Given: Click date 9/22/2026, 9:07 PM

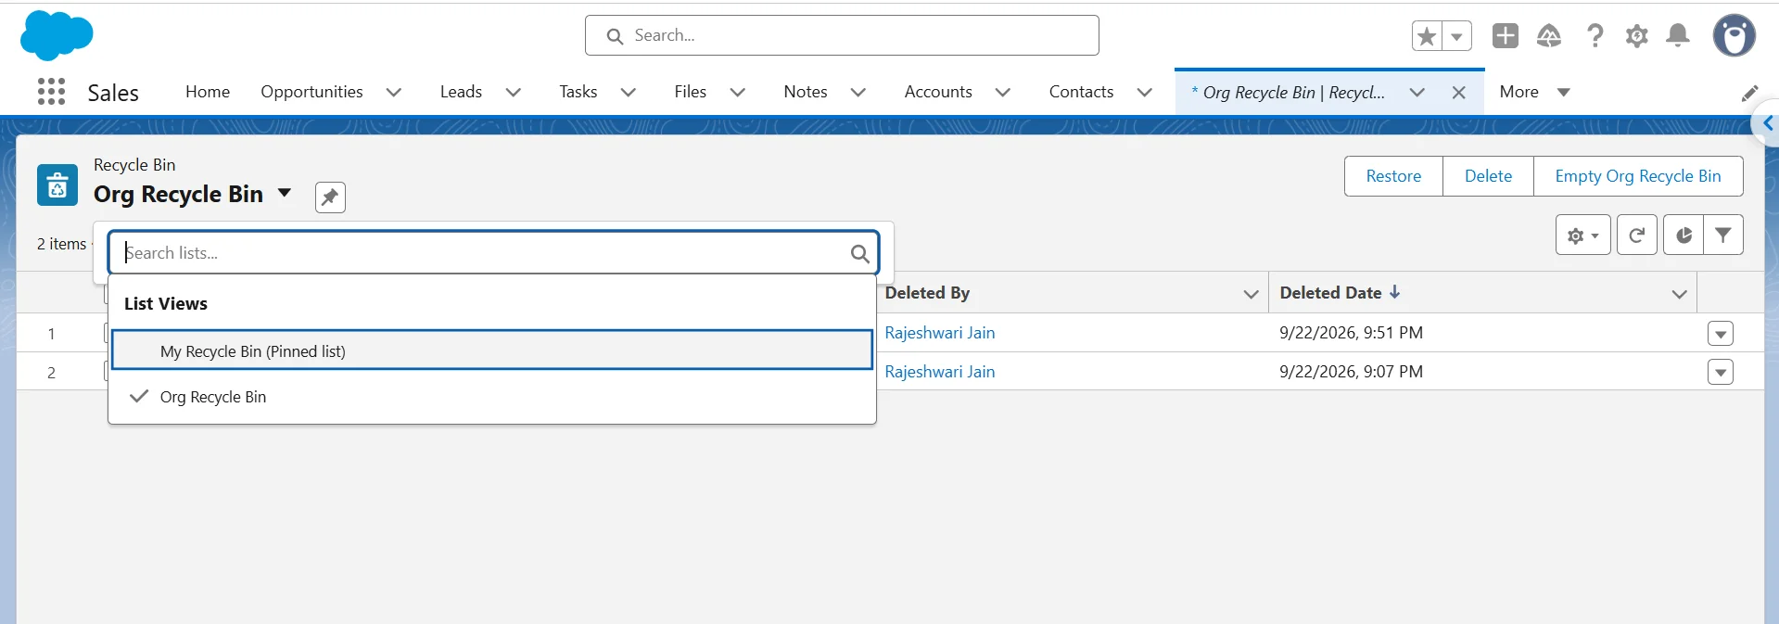Looking at the screenshot, I should pos(1351,372).
